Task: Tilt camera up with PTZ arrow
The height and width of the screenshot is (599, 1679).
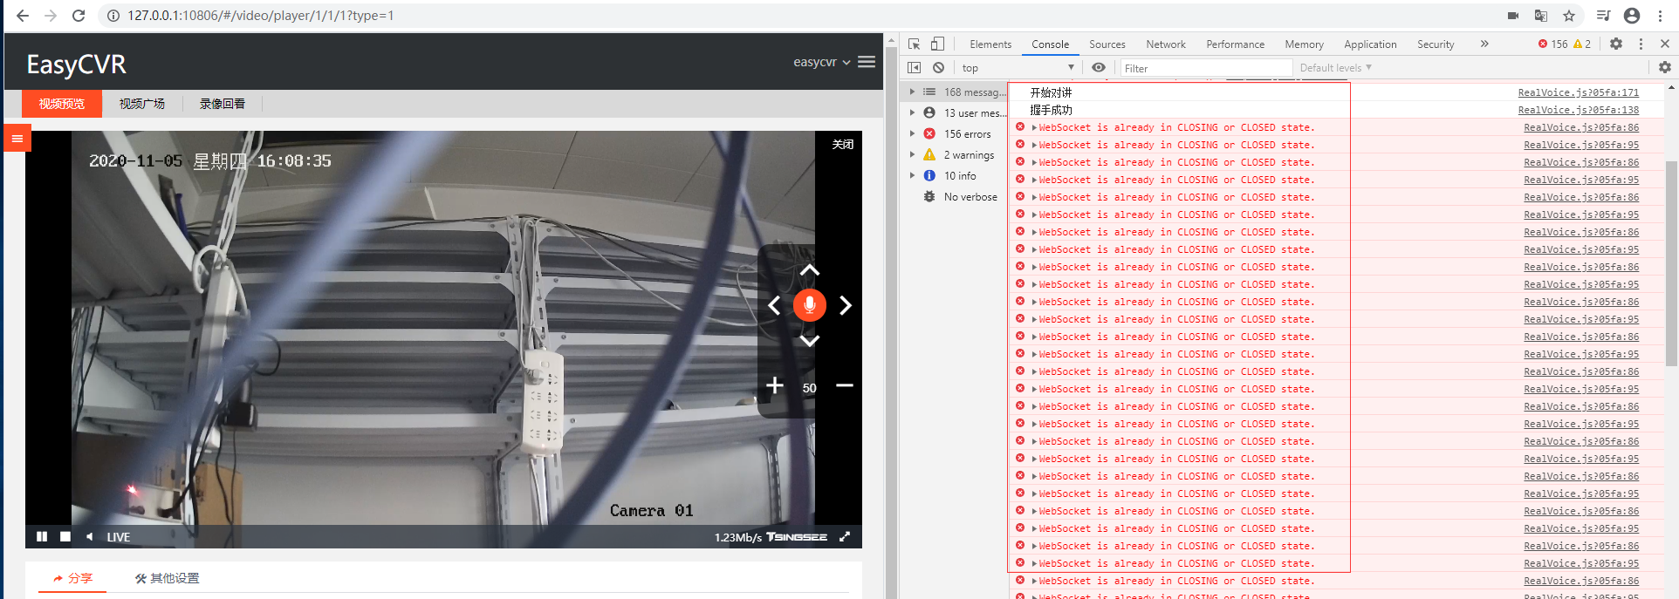Action: tap(810, 270)
